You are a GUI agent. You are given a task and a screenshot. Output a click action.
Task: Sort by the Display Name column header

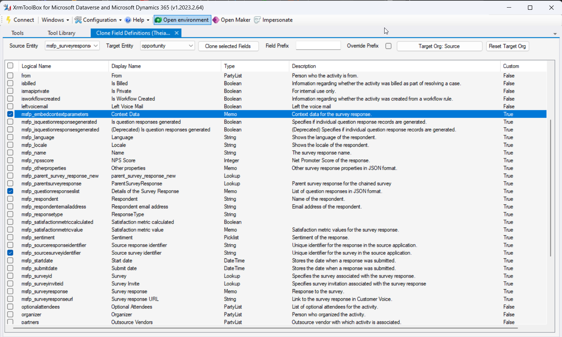point(165,66)
